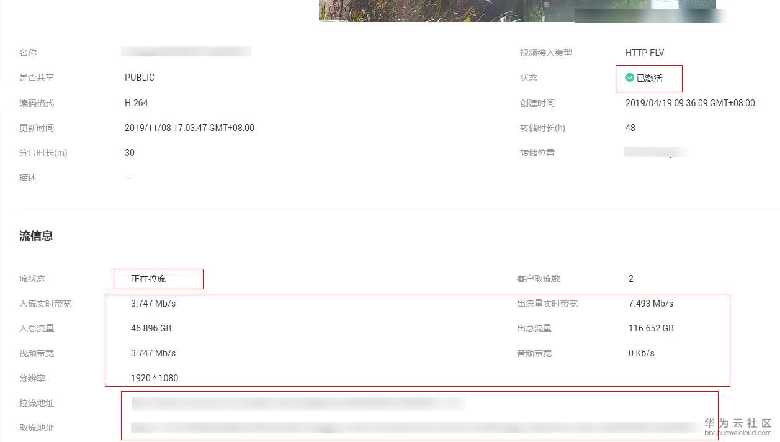The image size is (780, 442).
Task: Click the 转储位置 label
Action: (537, 153)
